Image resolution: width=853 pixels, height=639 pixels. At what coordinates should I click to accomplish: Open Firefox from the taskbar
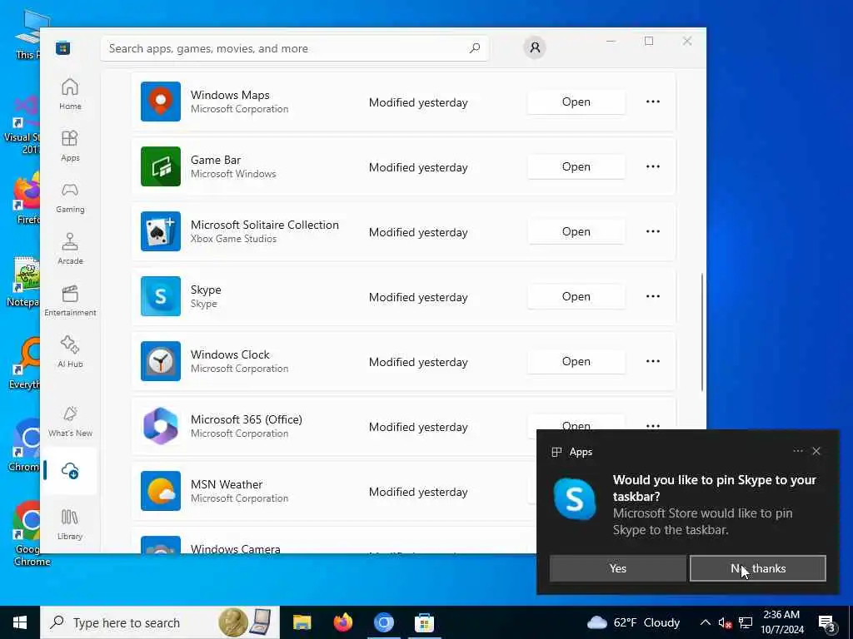point(342,622)
